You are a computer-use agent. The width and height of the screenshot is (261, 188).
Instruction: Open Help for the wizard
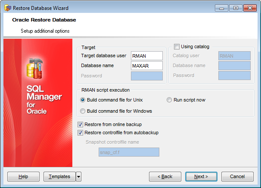pos(23,176)
